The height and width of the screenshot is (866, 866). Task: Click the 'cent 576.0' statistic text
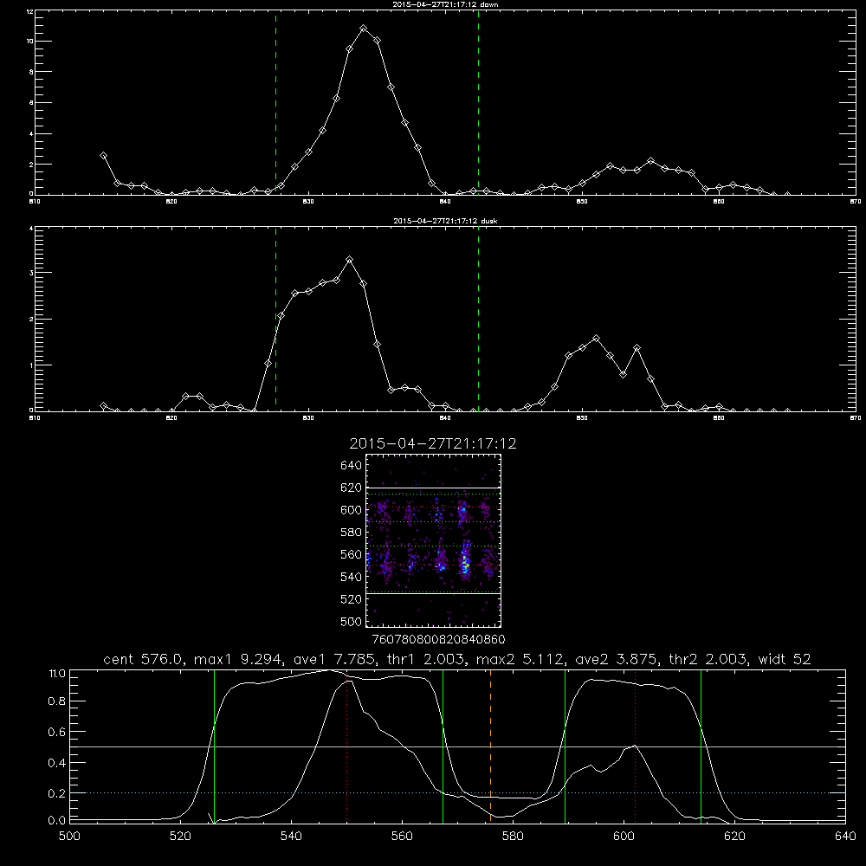(x=145, y=659)
